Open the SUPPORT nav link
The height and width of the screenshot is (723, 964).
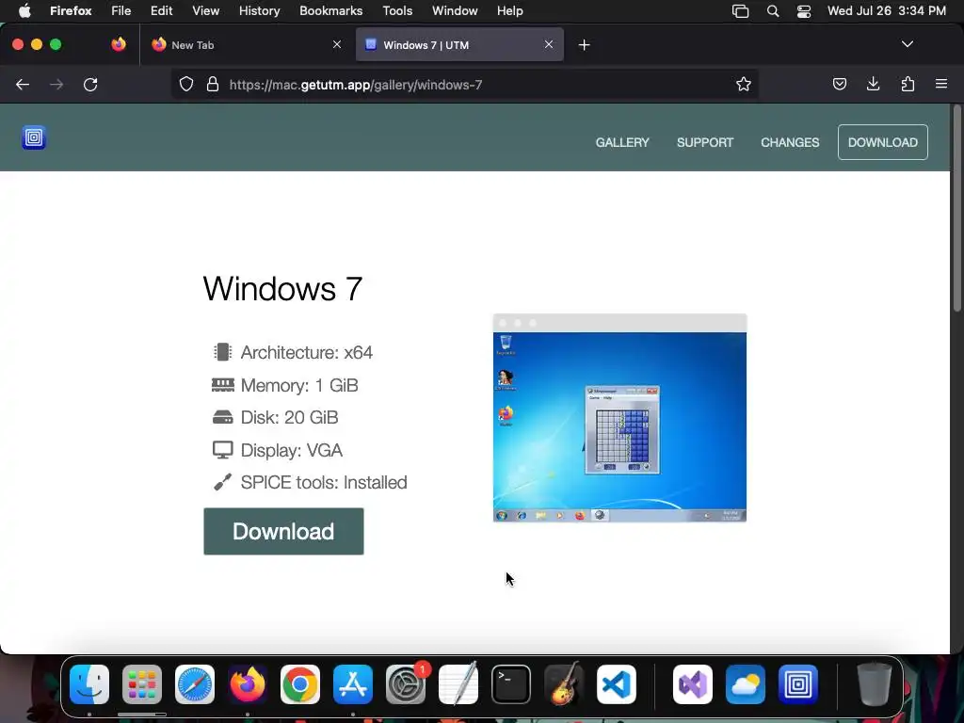tap(704, 143)
